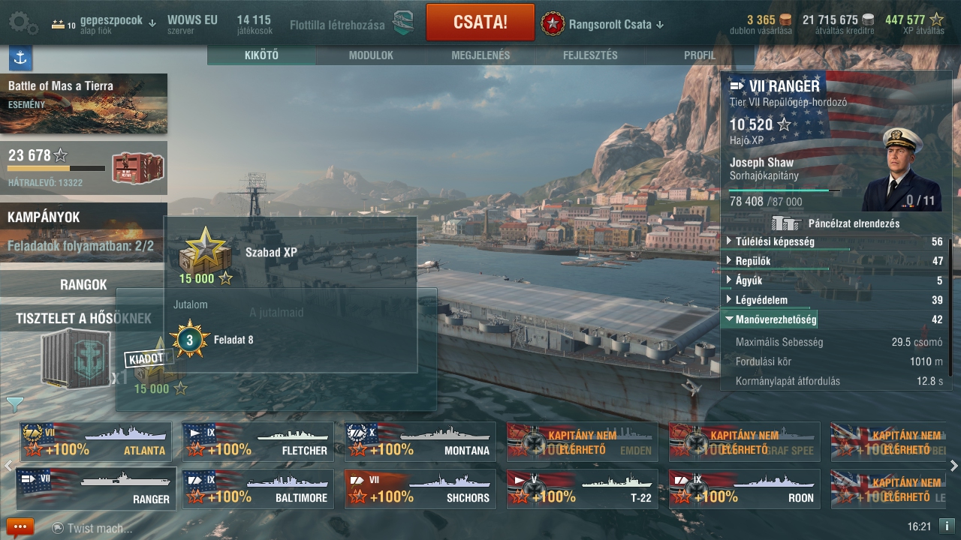Switch to the MODULOK tab
Screen dimensions: 961x540
tap(371, 55)
